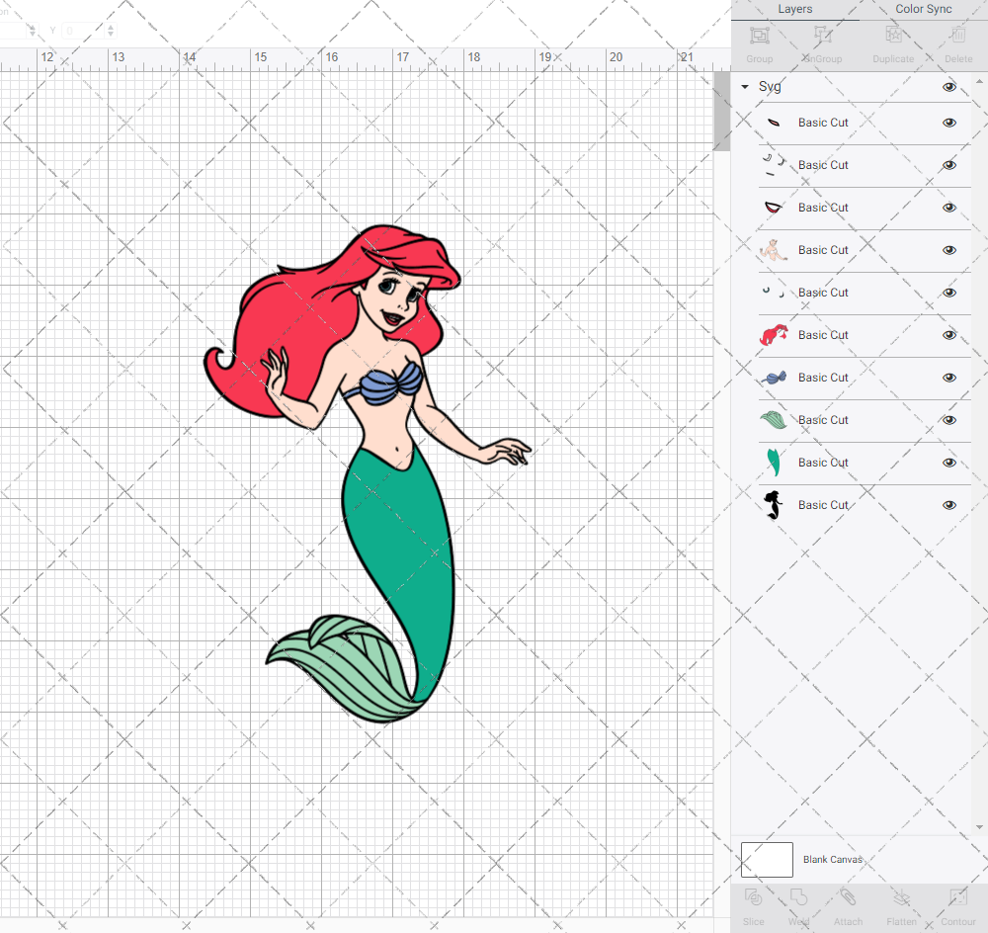This screenshot has width=988, height=933.
Task: Toggle visibility of black silhouette layer
Action: point(948,505)
